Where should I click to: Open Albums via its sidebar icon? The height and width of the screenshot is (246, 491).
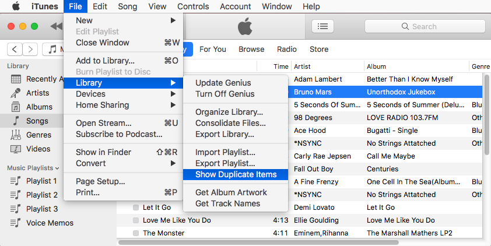(16, 107)
